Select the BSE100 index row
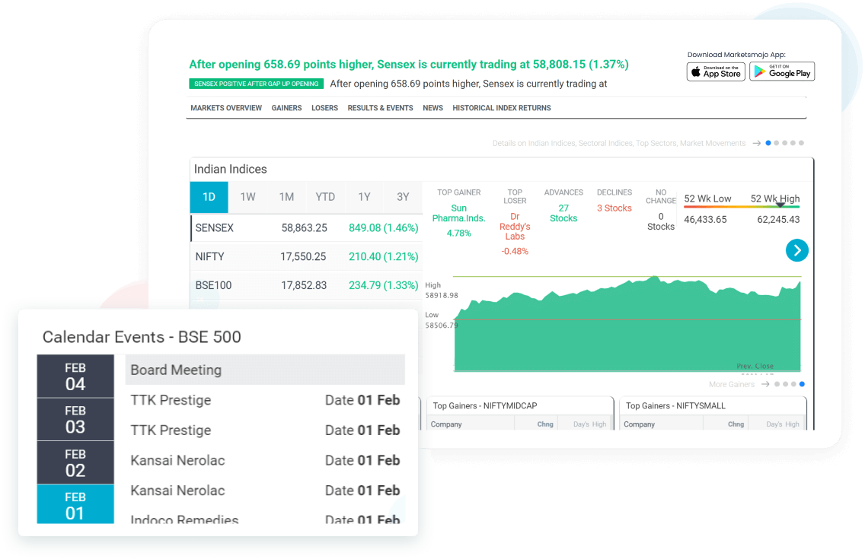The height and width of the screenshot is (559, 865). [x=306, y=285]
